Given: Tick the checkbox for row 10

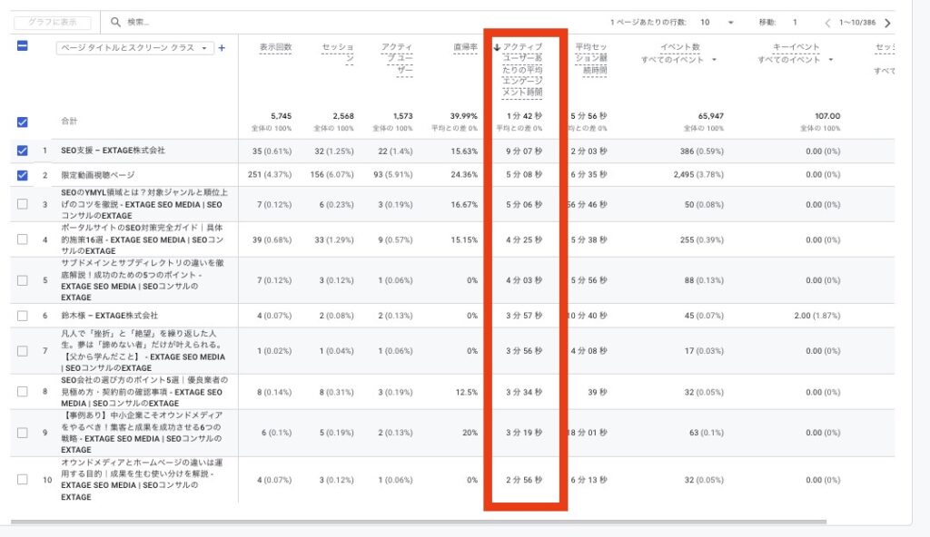Looking at the screenshot, I should [23, 480].
